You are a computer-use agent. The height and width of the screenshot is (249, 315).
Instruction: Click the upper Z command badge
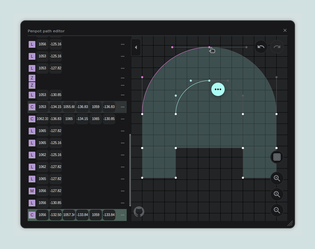point(32,78)
